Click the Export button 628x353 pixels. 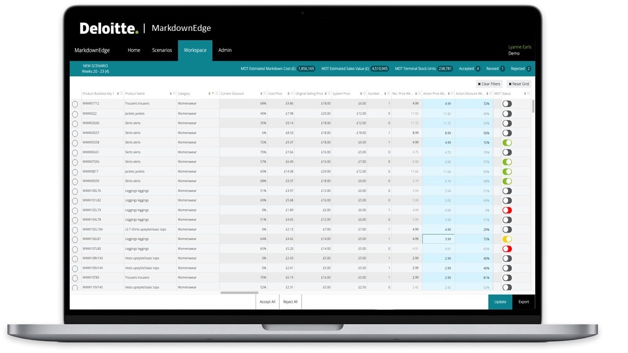click(523, 302)
